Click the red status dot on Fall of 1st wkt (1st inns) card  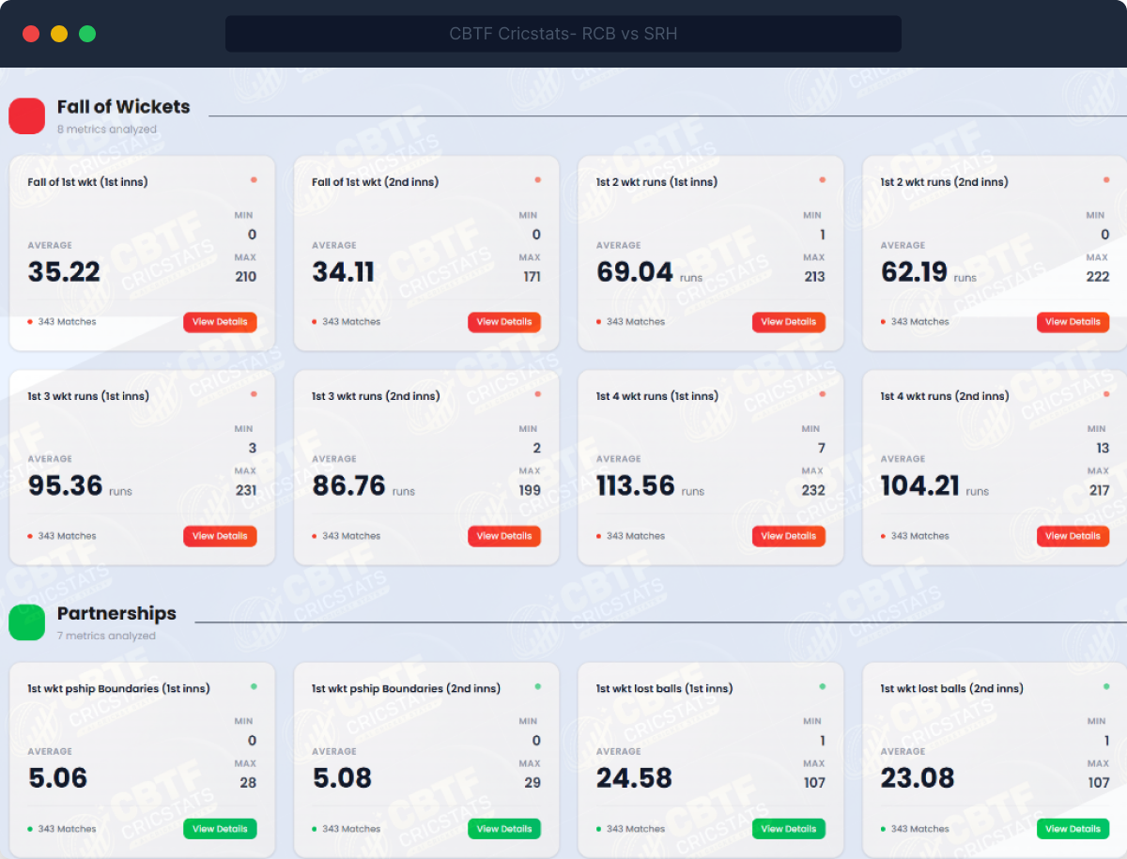pos(254,180)
